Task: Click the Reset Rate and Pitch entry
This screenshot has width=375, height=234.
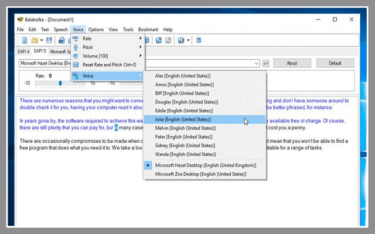Action: pos(109,64)
